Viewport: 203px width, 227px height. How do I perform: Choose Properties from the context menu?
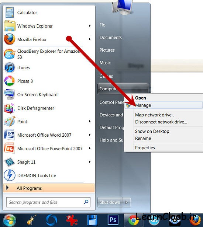[145, 148]
